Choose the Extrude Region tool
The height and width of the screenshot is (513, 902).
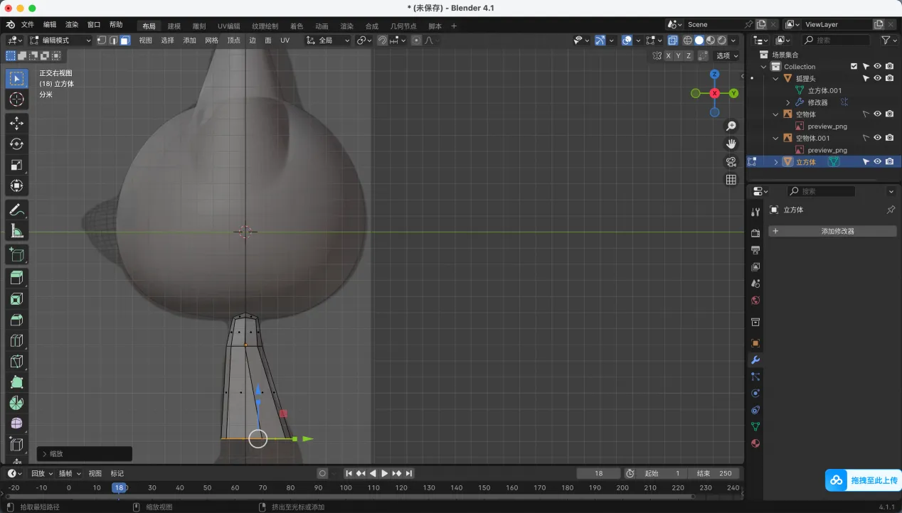(x=17, y=277)
